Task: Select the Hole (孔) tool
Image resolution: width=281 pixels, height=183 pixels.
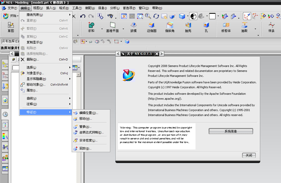Action: 206,27
